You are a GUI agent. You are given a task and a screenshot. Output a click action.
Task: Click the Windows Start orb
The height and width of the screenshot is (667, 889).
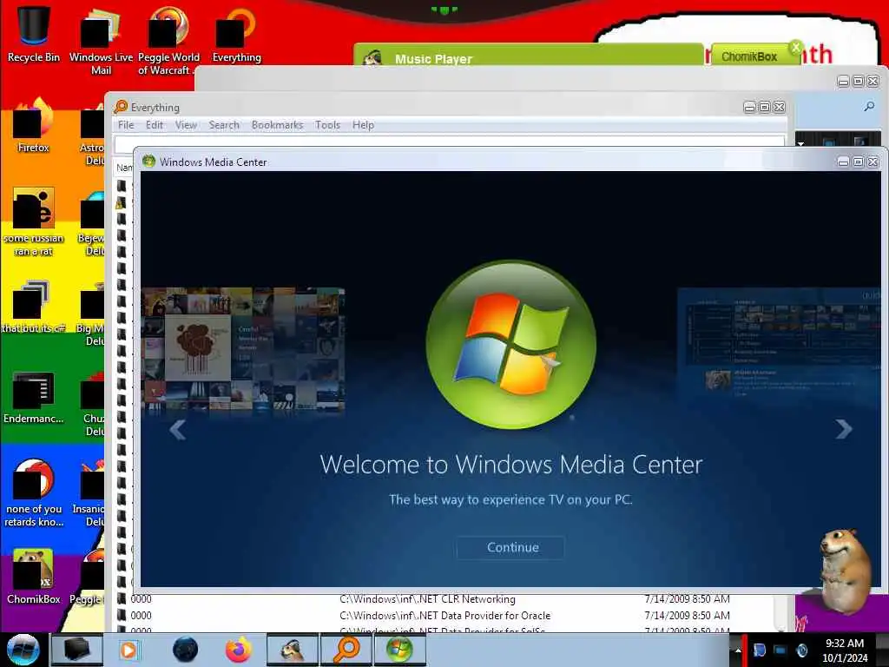click(x=23, y=650)
